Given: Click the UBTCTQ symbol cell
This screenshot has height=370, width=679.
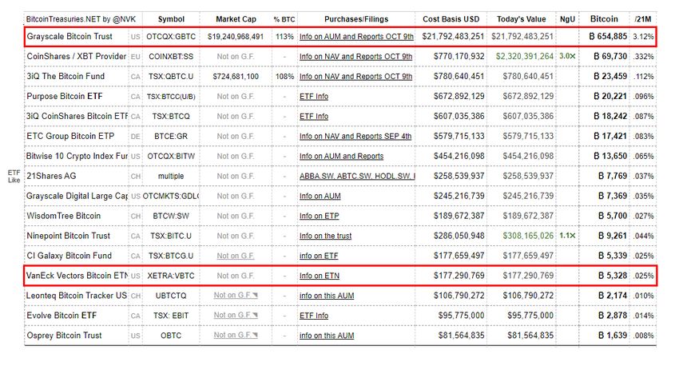Looking at the screenshot, I should coord(171,296).
